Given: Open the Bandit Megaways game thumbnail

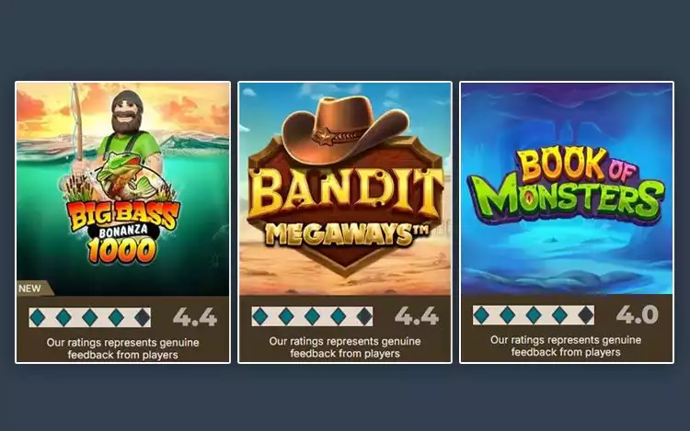Looking at the screenshot, I should click(x=345, y=189).
